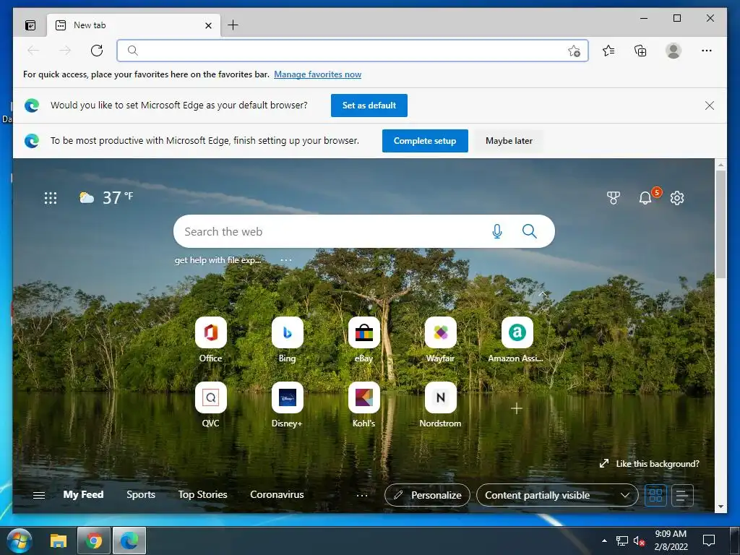
Task: Open the tab actions menu icon
Action: point(30,25)
